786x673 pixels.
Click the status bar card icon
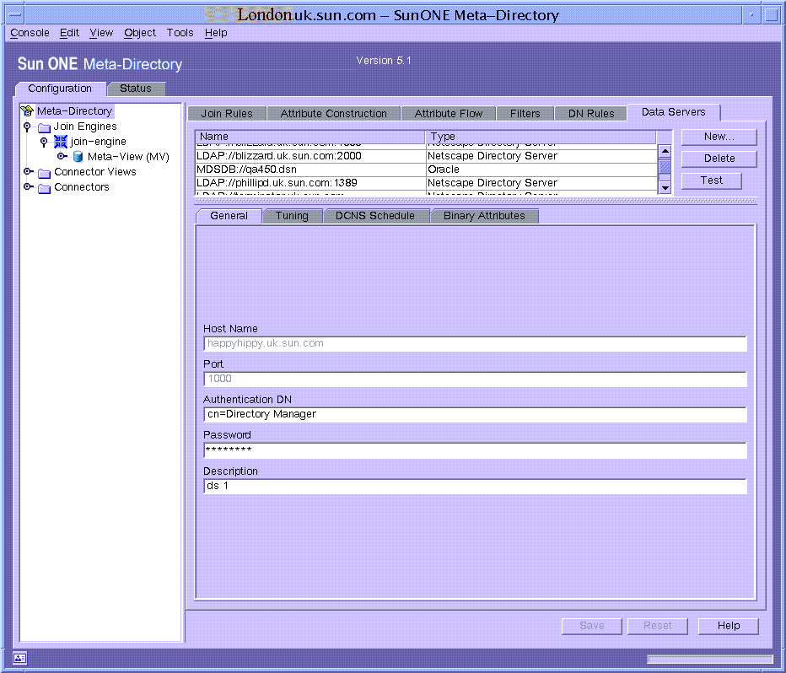(20, 658)
